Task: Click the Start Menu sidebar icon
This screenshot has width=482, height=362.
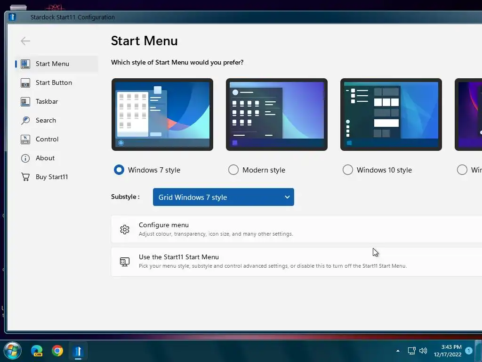Action: pyautogui.click(x=25, y=64)
